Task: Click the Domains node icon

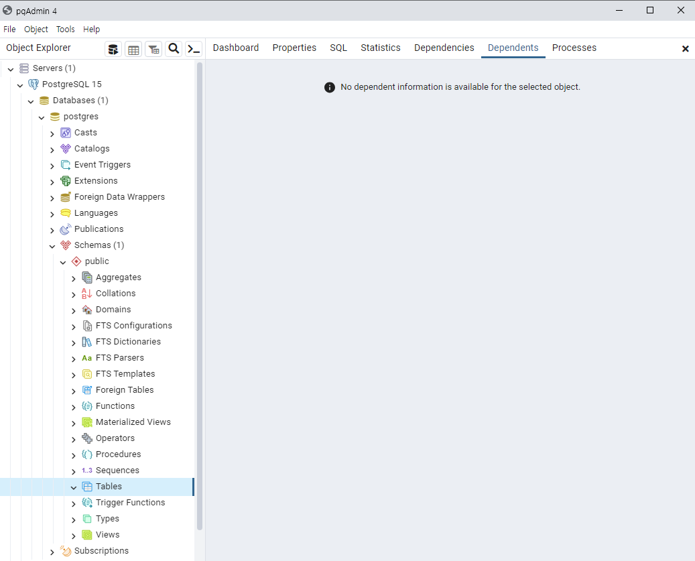Action: (x=87, y=309)
